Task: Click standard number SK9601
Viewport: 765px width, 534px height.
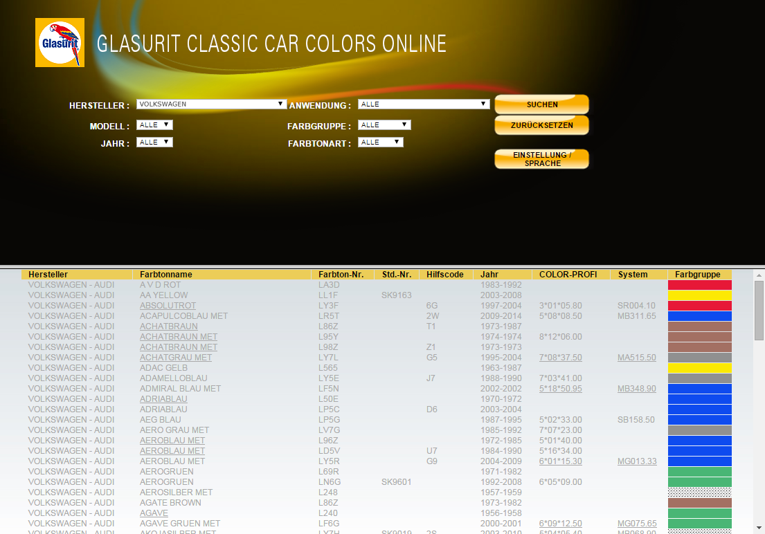Action: pos(396,482)
